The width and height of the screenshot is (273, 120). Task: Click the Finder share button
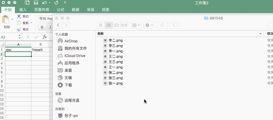coord(162,25)
